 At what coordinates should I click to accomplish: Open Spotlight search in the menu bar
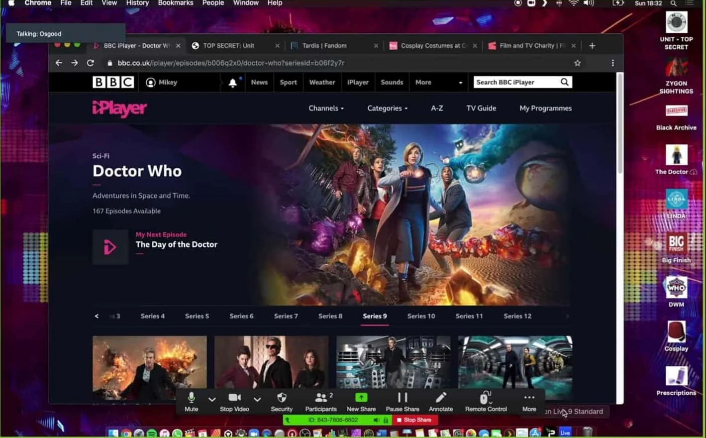click(673, 3)
